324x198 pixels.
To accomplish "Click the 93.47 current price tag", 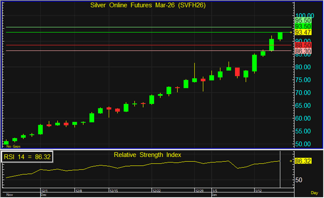I will 303,32.
